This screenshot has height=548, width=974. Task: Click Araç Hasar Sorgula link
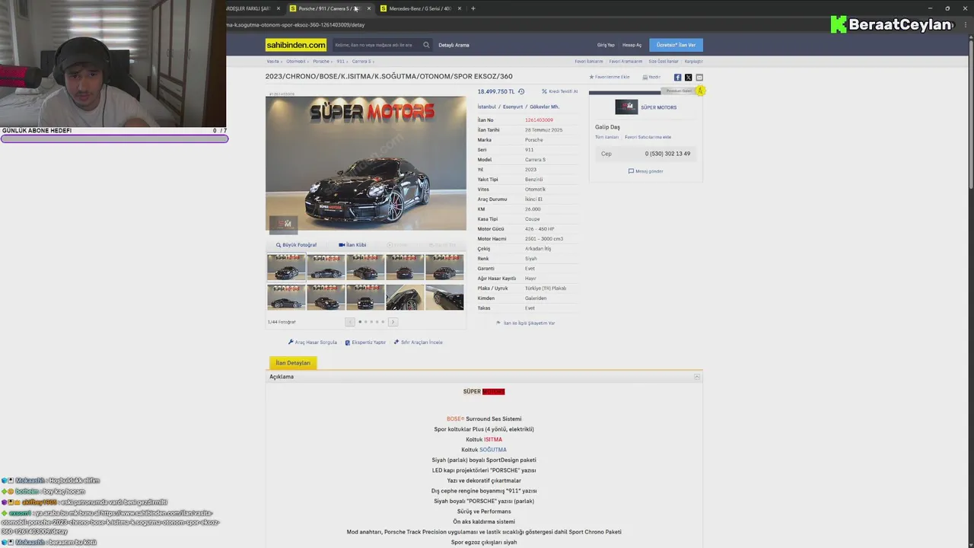[x=313, y=342]
